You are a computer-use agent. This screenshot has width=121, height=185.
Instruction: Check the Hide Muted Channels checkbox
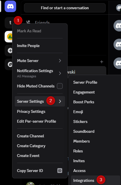tap(60, 86)
